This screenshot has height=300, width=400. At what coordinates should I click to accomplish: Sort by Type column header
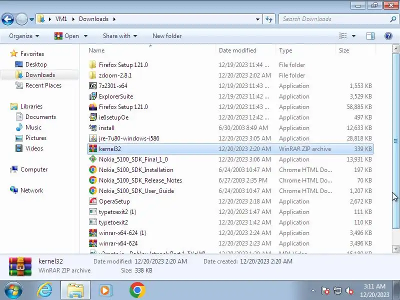[x=285, y=50]
